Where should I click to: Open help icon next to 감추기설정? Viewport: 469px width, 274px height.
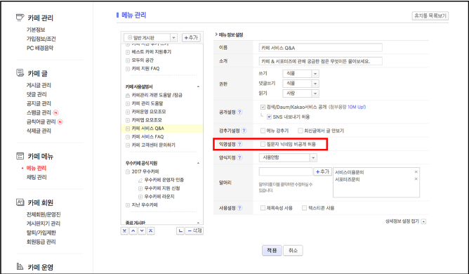click(244, 131)
